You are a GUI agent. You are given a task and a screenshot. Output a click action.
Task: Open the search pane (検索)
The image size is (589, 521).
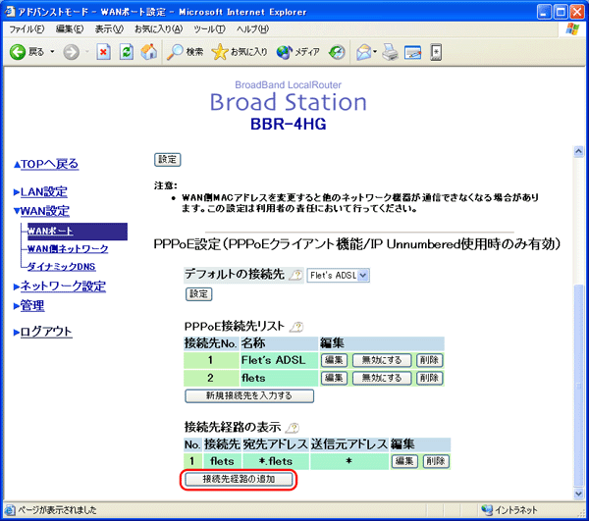coord(185,52)
